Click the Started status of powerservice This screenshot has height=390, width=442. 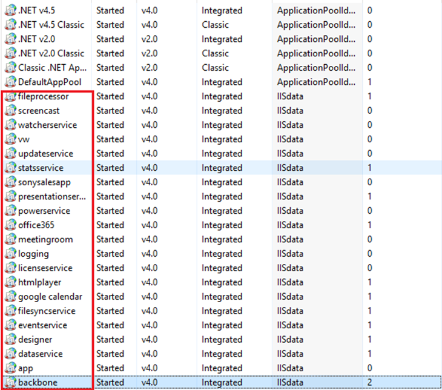coord(110,211)
